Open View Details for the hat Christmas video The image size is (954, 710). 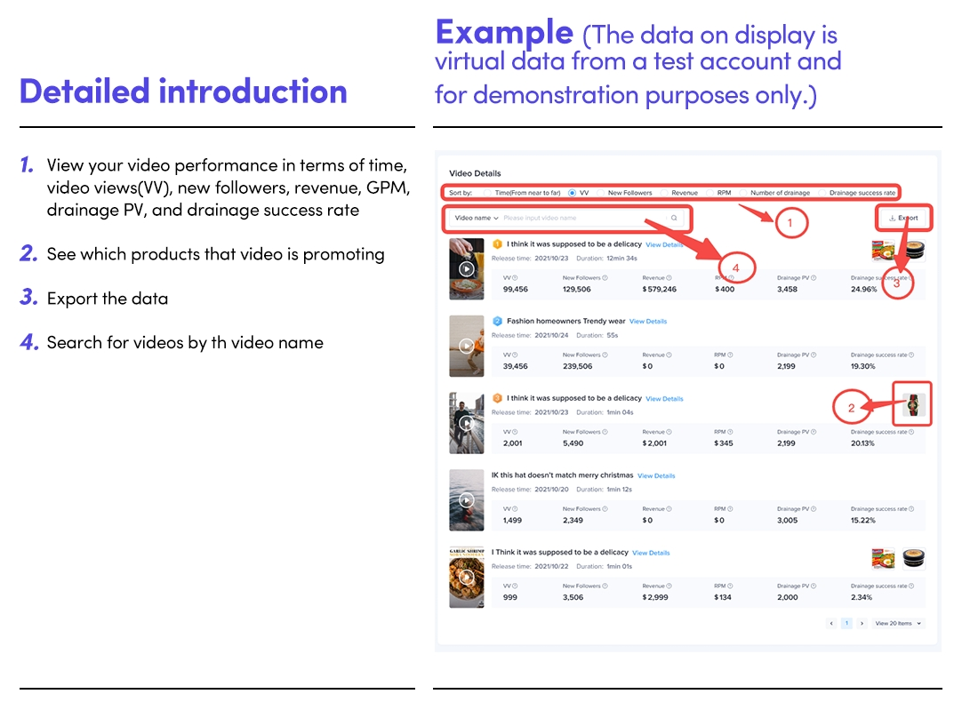[656, 476]
